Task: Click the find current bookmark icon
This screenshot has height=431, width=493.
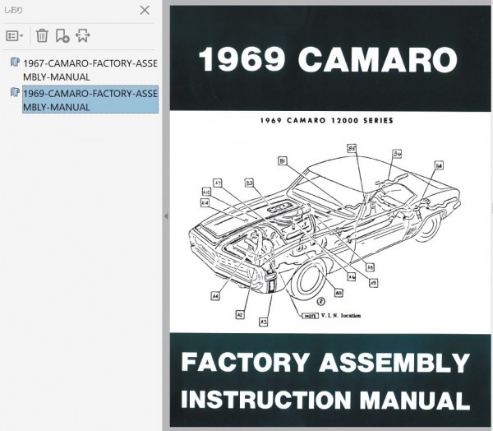Action: [83, 35]
